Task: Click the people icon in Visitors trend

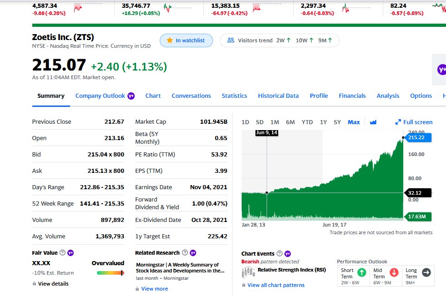Action: (231, 40)
